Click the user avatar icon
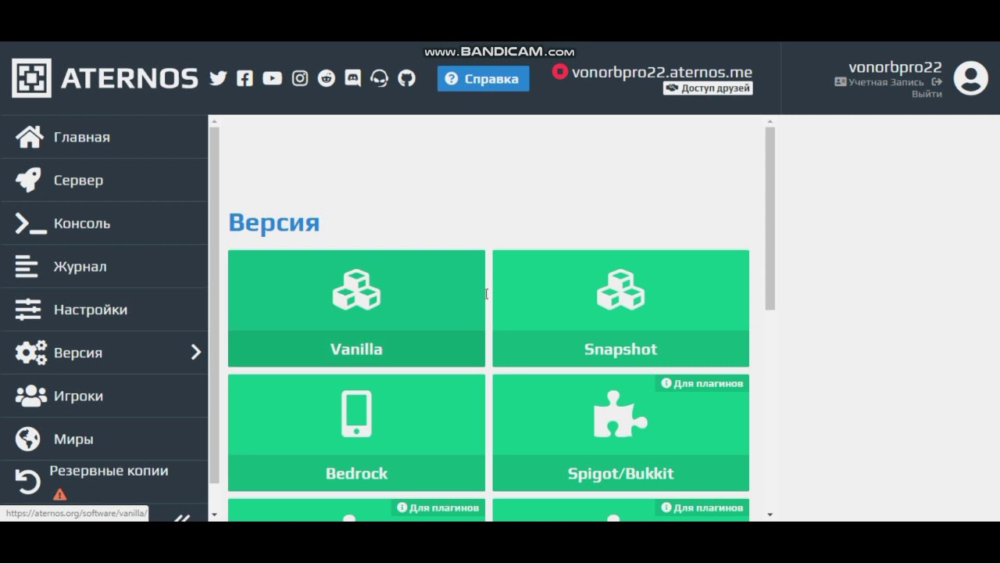The image size is (1000, 563). (971, 78)
